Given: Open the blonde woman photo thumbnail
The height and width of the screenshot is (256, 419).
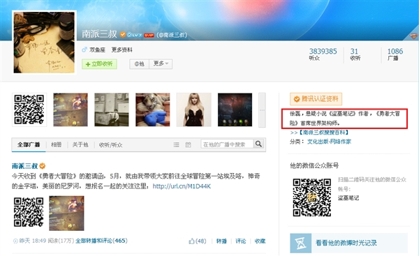Looking at the screenshot, I should [x=193, y=110].
